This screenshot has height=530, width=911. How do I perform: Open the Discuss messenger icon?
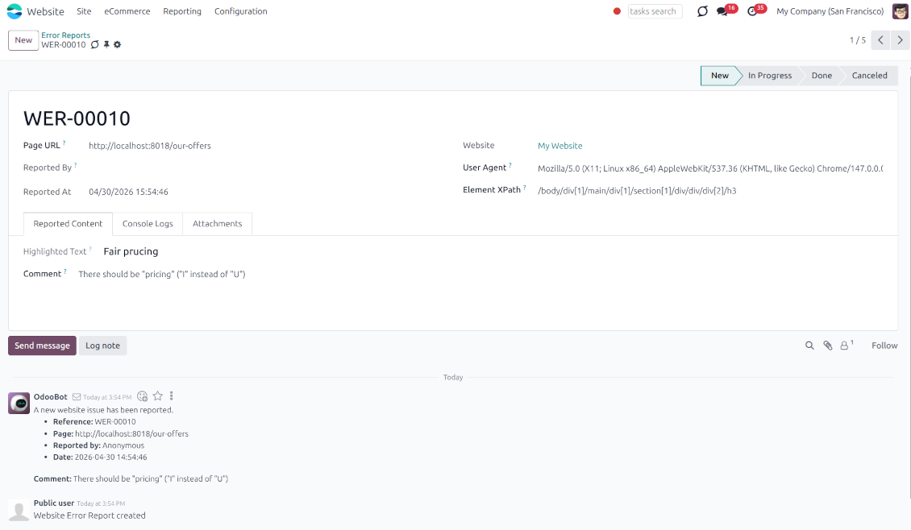(x=701, y=10)
